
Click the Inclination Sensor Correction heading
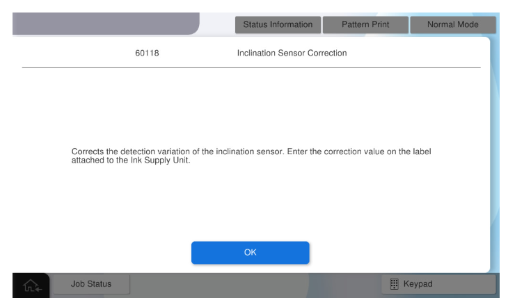point(292,53)
